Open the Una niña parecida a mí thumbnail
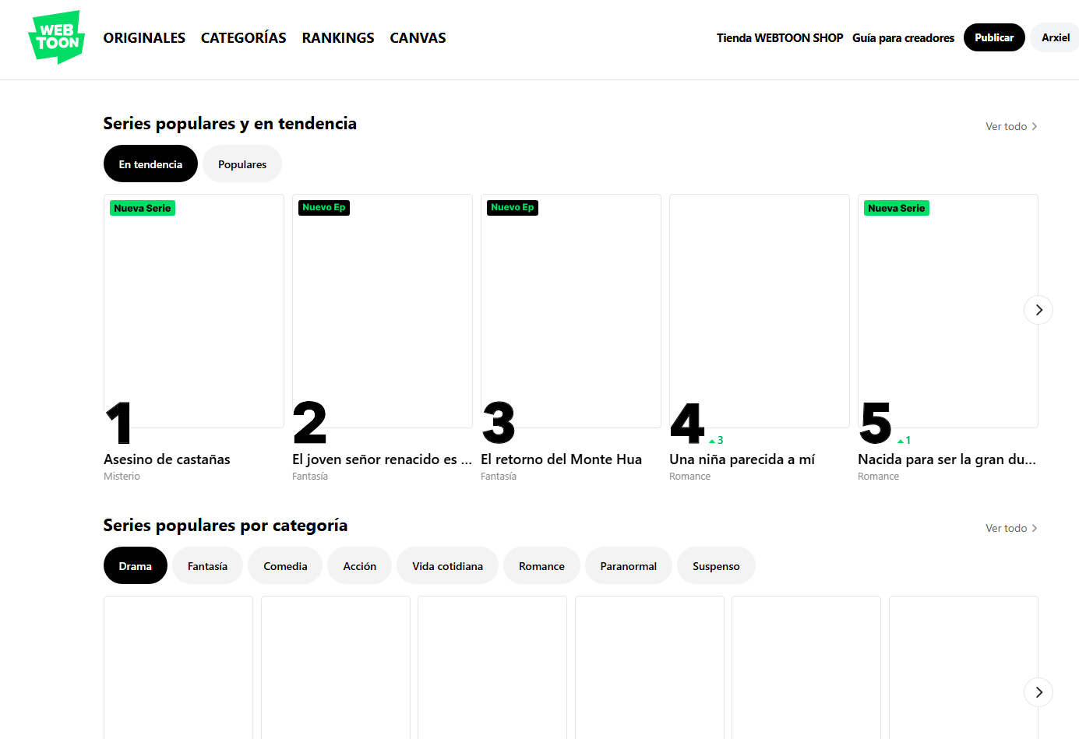This screenshot has width=1079, height=739. [x=759, y=311]
